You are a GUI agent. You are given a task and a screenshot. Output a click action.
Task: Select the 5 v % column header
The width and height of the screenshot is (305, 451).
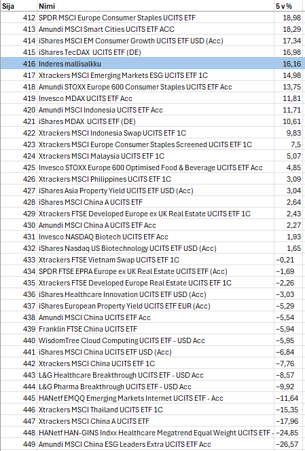click(288, 6)
